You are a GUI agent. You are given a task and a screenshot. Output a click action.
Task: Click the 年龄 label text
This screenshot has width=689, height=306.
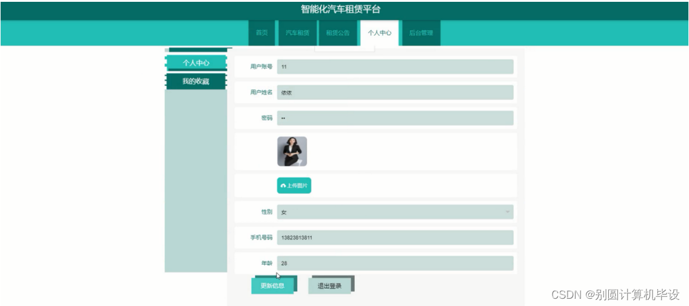267,263
